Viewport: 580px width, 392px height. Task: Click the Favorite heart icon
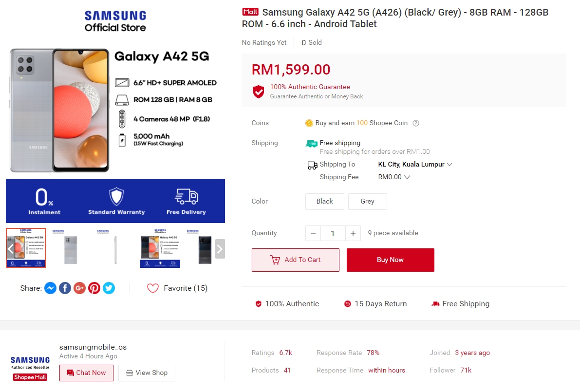click(153, 288)
